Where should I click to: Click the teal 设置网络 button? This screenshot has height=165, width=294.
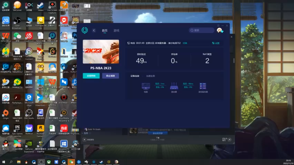pyautogui.click(x=91, y=76)
